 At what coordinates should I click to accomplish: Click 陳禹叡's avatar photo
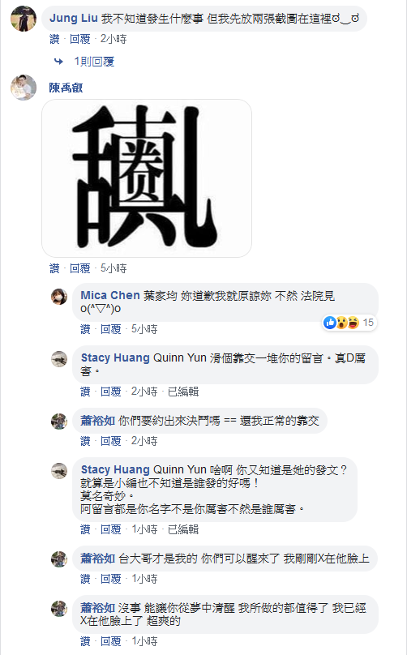pyautogui.click(x=24, y=88)
